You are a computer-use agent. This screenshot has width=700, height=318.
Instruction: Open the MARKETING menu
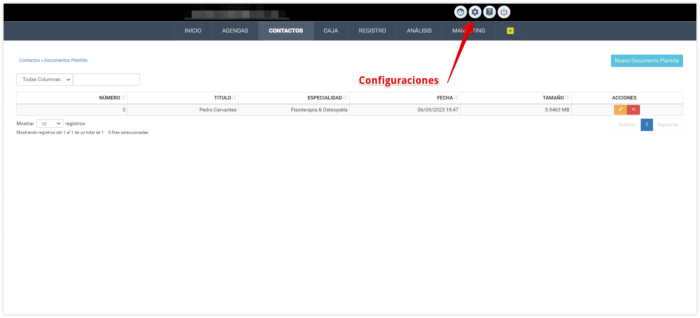pyautogui.click(x=469, y=31)
